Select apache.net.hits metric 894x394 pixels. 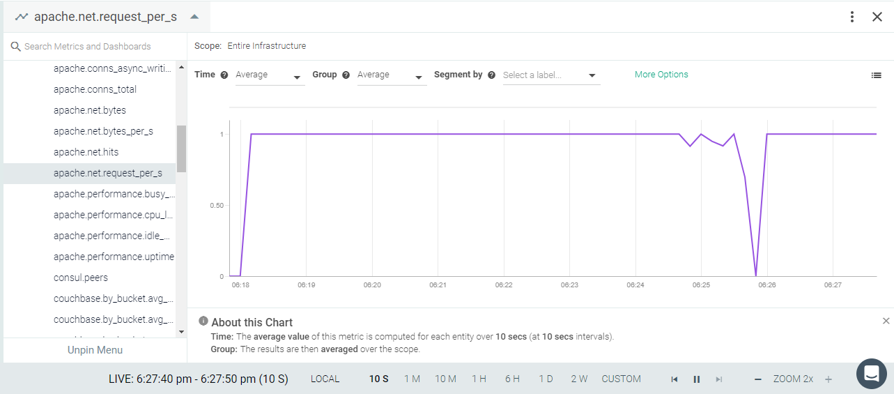pyautogui.click(x=86, y=152)
